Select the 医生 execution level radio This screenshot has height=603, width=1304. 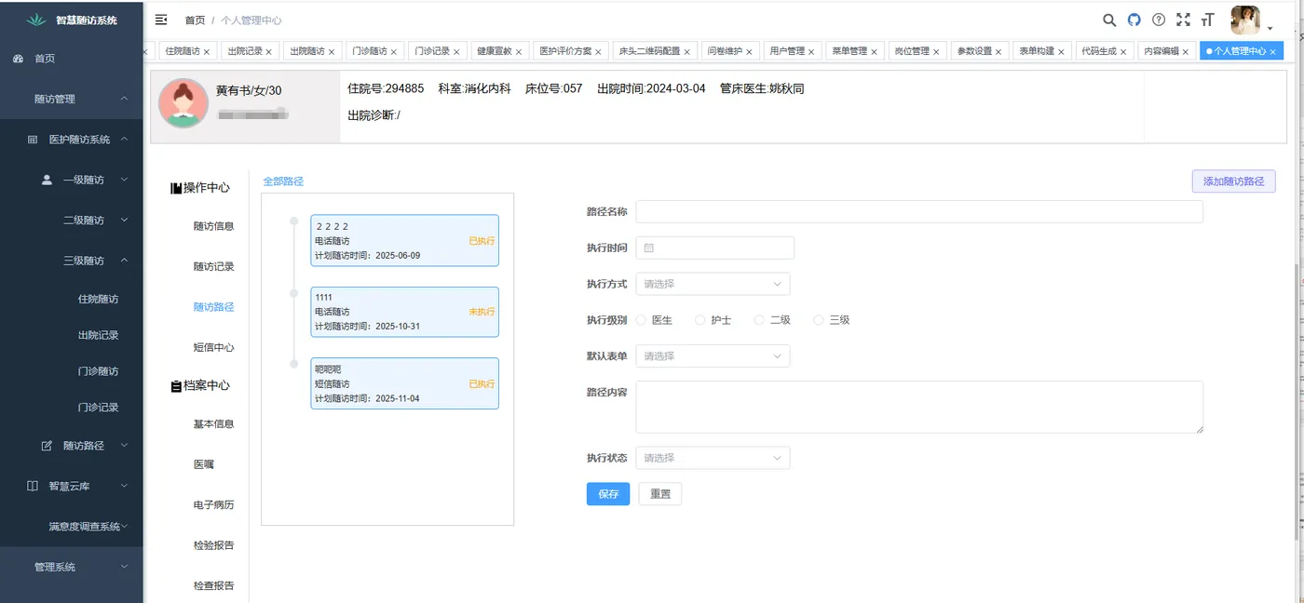pyautogui.click(x=644, y=319)
